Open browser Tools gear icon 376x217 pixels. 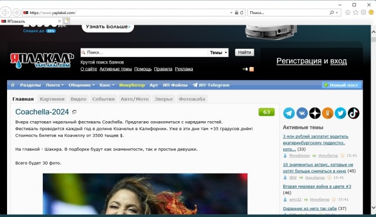tap(364, 12)
